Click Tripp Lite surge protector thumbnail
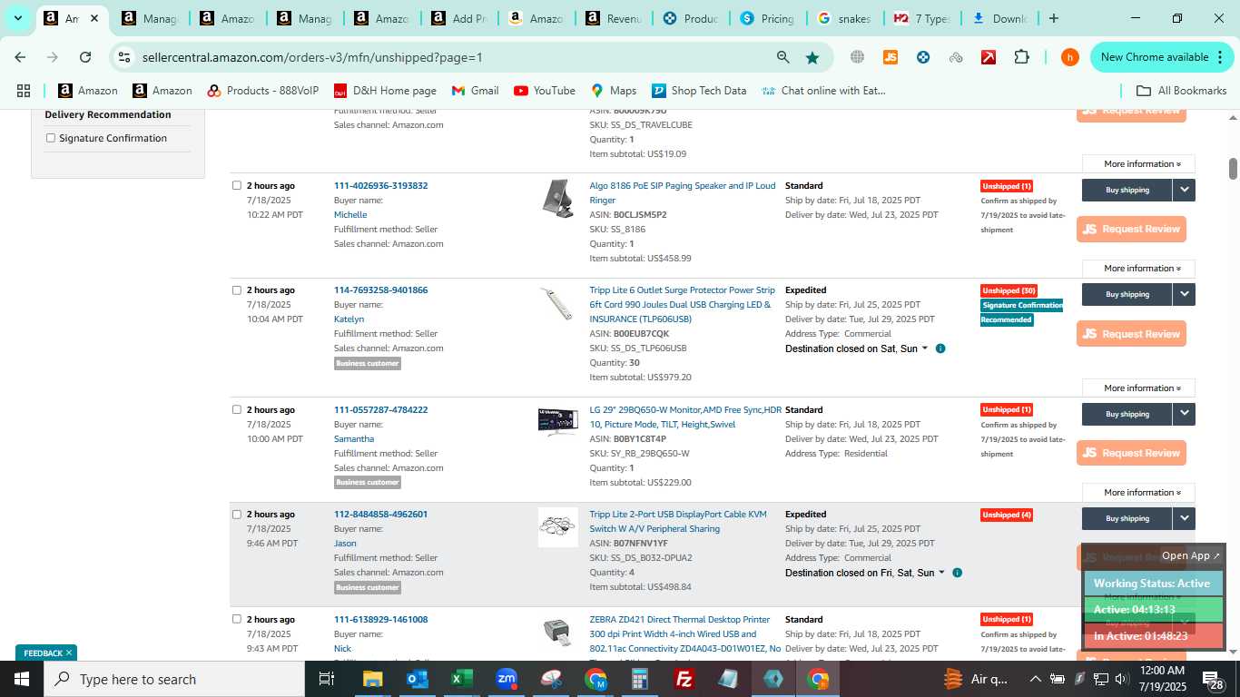1240x697 pixels. pyautogui.click(x=557, y=304)
